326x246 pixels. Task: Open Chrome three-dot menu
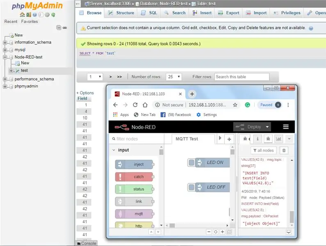coord(288,105)
